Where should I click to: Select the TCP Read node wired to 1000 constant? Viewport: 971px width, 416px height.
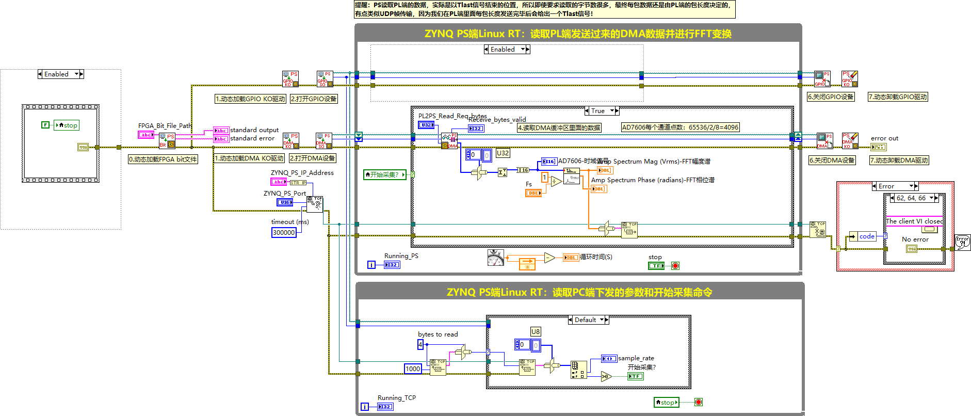tap(438, 367)
